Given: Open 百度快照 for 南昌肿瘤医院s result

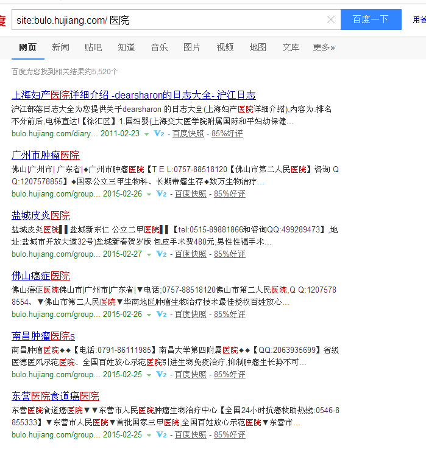Looking at the screenshot, I should (x=191, y=375).
